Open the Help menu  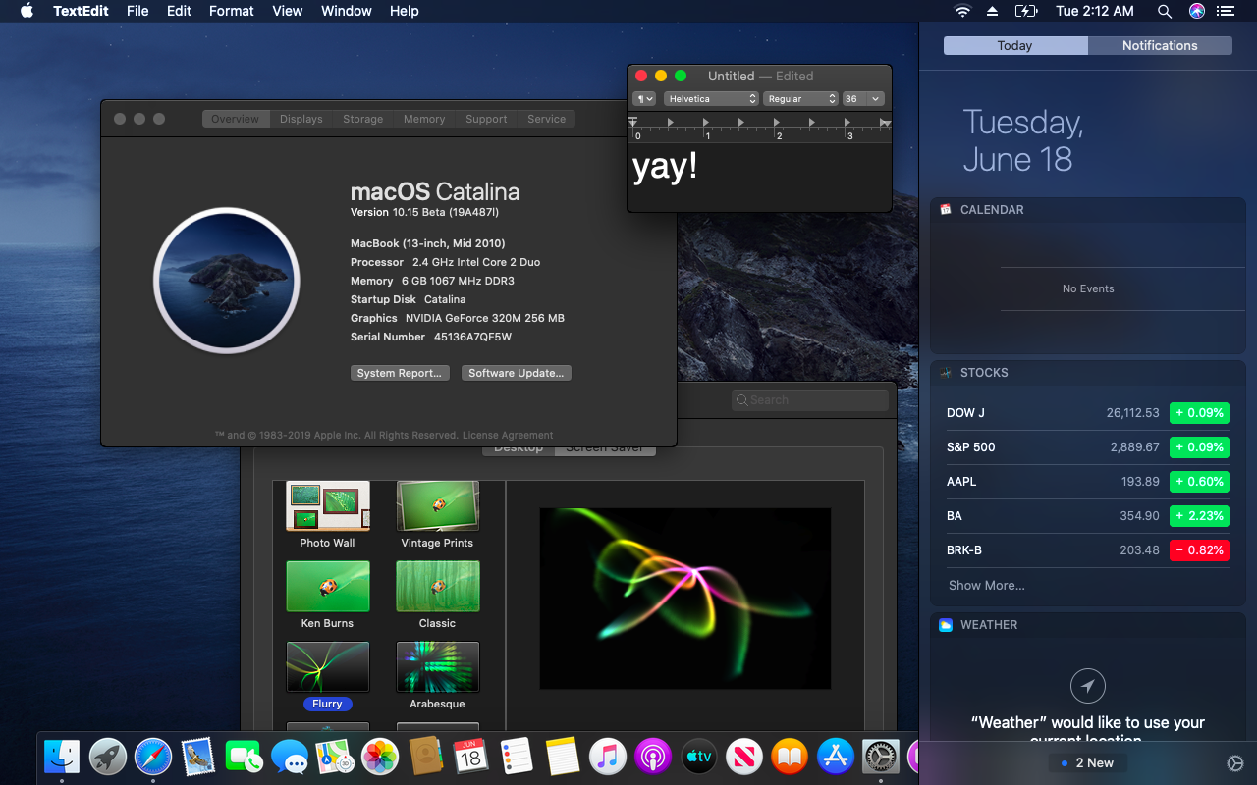[405, 11]
